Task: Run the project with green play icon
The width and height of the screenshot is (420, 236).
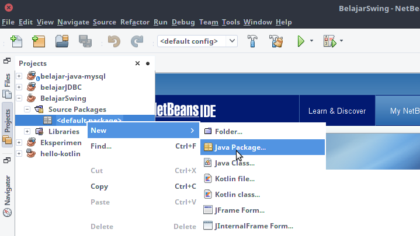Action: click(301, 41)
